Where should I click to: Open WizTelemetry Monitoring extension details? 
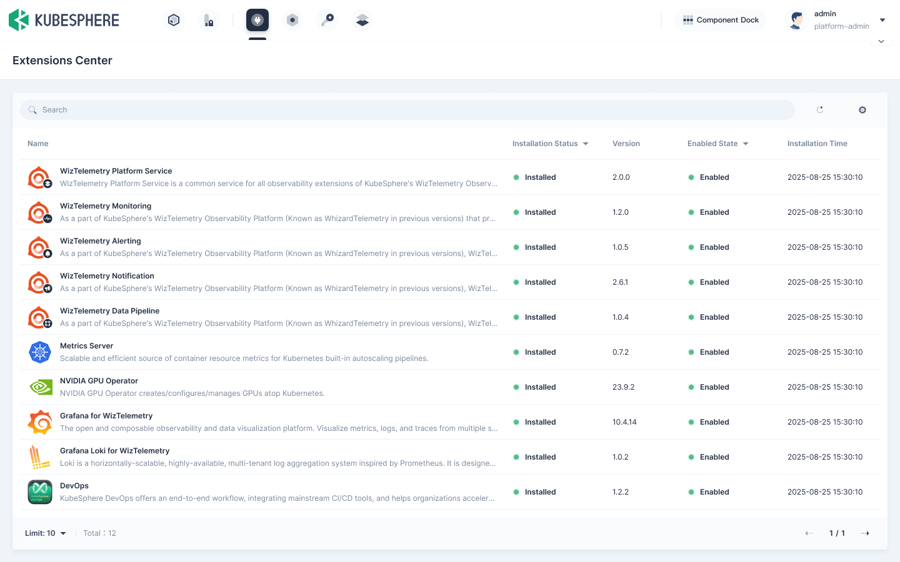(106, 206)
